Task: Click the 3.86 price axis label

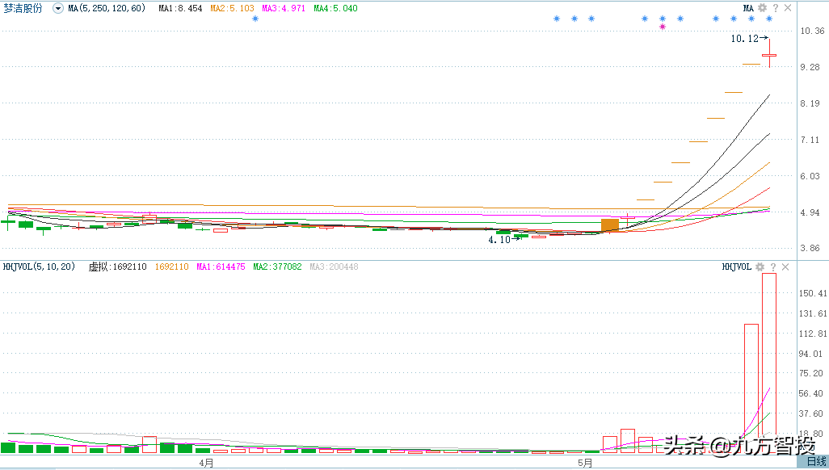Action: 810,248
